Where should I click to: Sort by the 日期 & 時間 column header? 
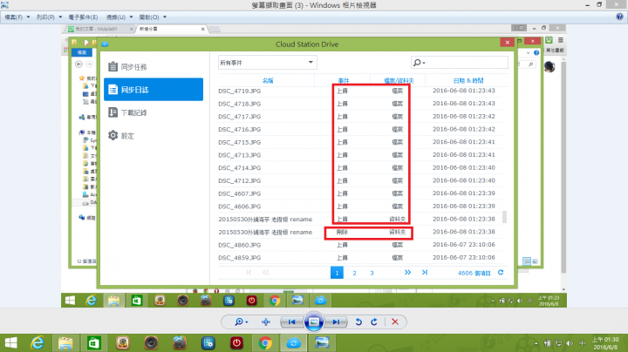[468, 80]
